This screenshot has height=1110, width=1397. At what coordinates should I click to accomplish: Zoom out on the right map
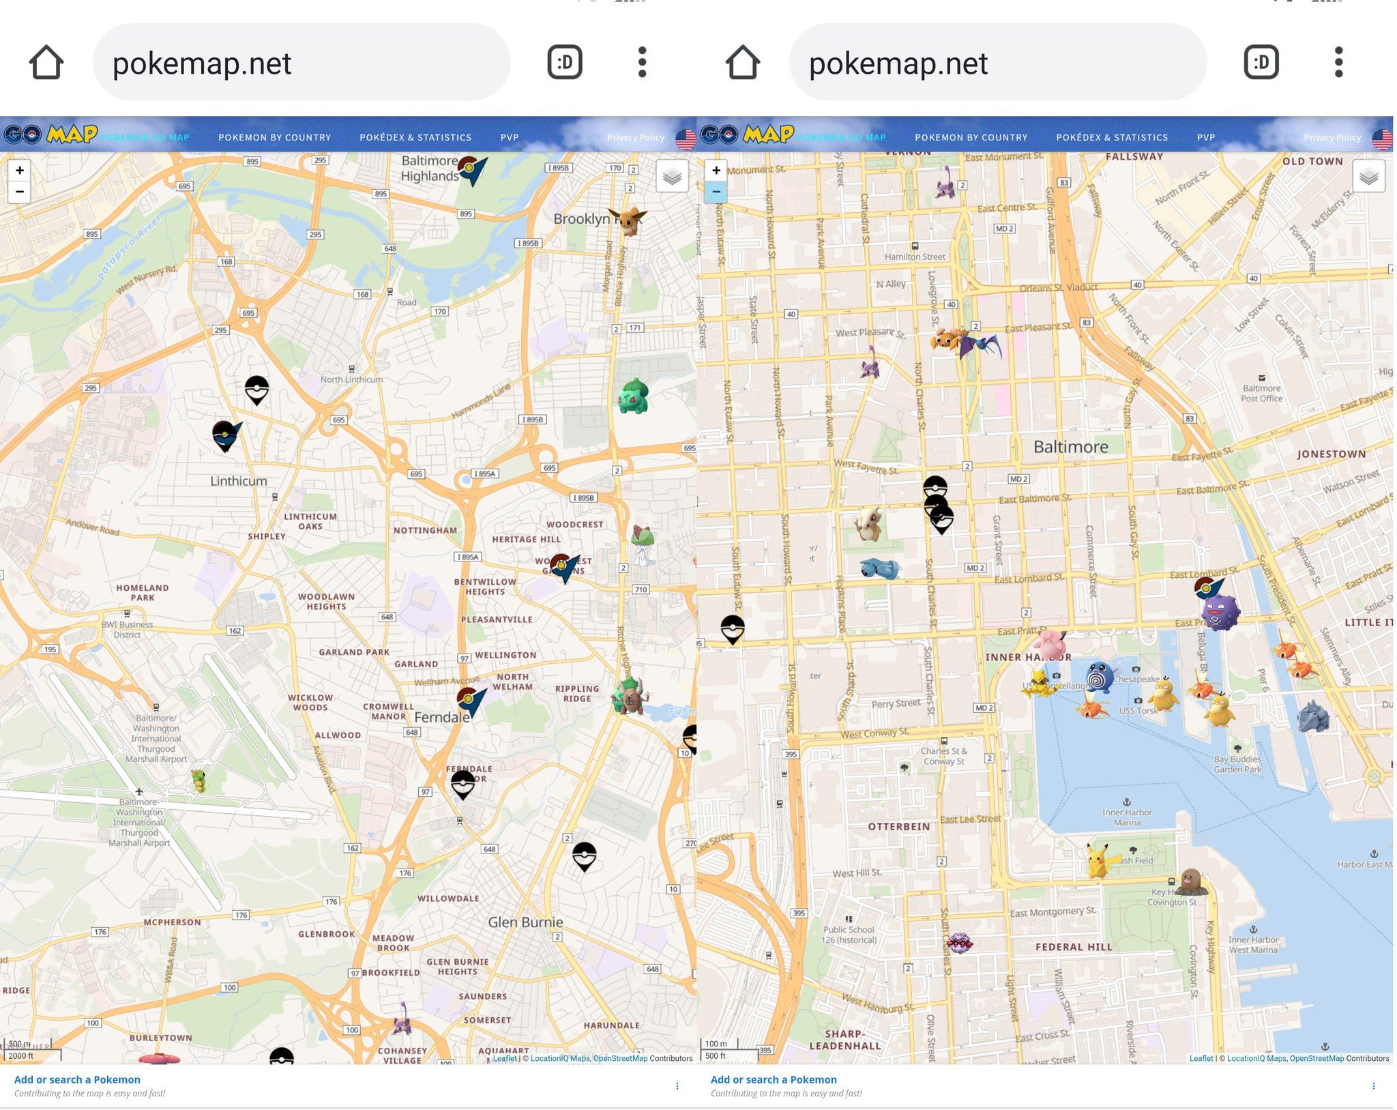(x=716, y=192)
